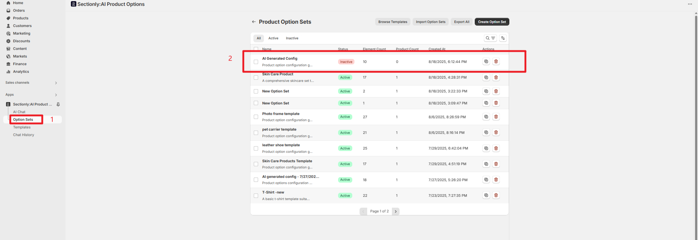This screenshot has width=698, height=240.
Task: Check the AI Generated Config row checkbox
Action: click(256, 62)
